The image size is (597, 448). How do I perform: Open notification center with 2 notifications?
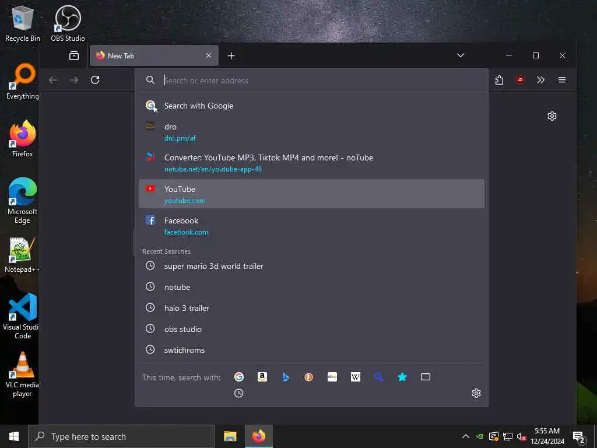(578, 436)
